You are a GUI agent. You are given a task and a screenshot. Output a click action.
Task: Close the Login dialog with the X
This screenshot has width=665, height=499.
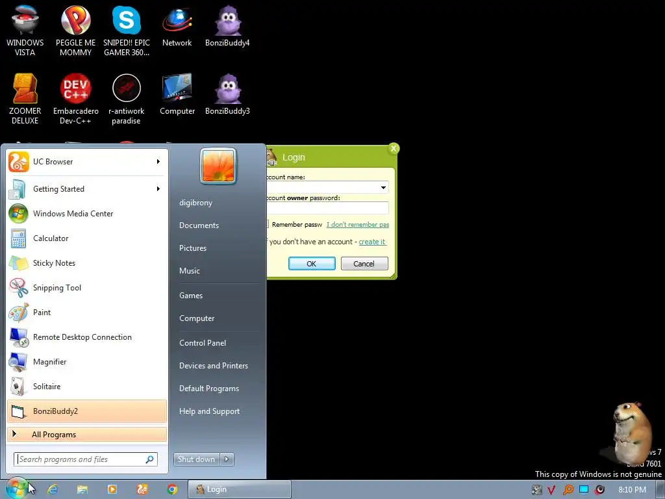pyautogui.click(x=394, y=149)
